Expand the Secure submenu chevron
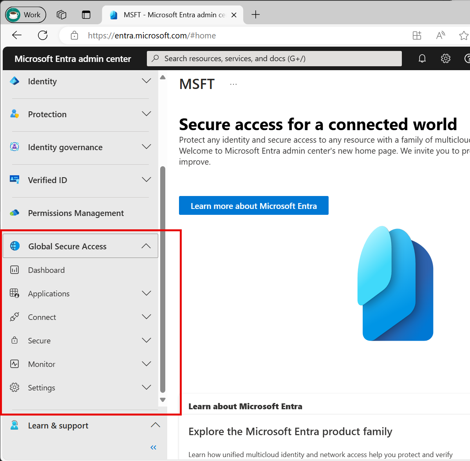This screenshot has width=470, height=461. pos(146,340)
